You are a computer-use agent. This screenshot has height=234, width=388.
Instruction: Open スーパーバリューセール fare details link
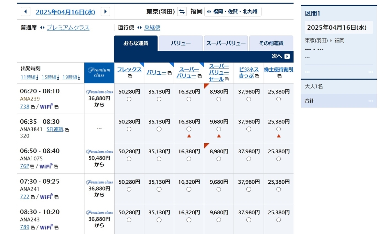pos(219,73)
